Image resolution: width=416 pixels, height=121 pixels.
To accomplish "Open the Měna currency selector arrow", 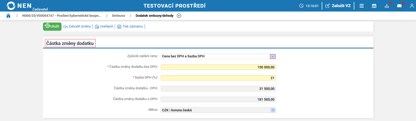I will [273, 110].
